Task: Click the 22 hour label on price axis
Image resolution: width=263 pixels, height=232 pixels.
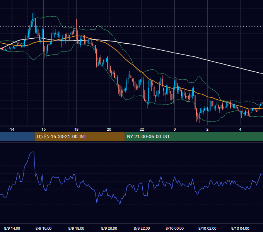Action: pos(142,129)
